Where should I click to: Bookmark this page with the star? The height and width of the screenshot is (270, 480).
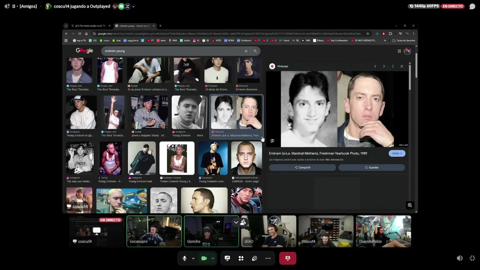pyautogui.click(x=367, y=34)
